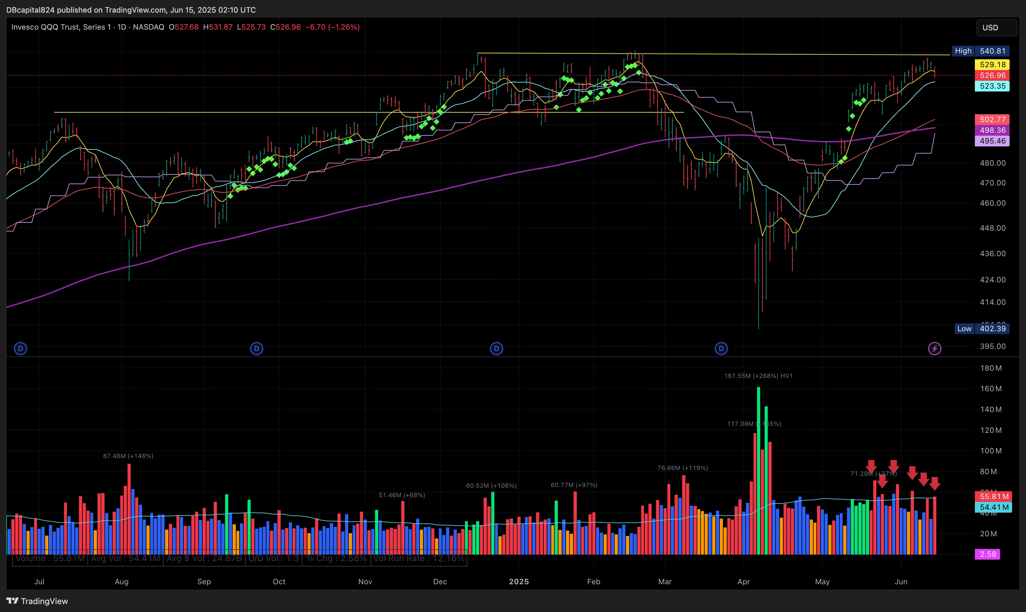The image size is (1026, 612).
Task: Click the U/D Vol : 1.3 stat
Action: pyautogui.click(x=274, y=558)
